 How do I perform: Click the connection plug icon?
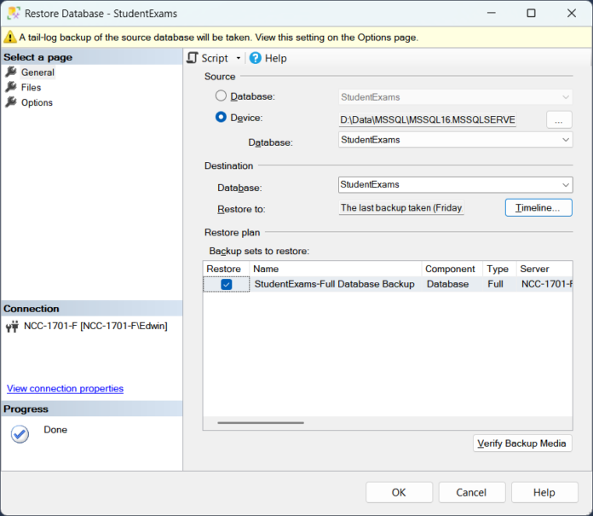click(x=12, y=326)
